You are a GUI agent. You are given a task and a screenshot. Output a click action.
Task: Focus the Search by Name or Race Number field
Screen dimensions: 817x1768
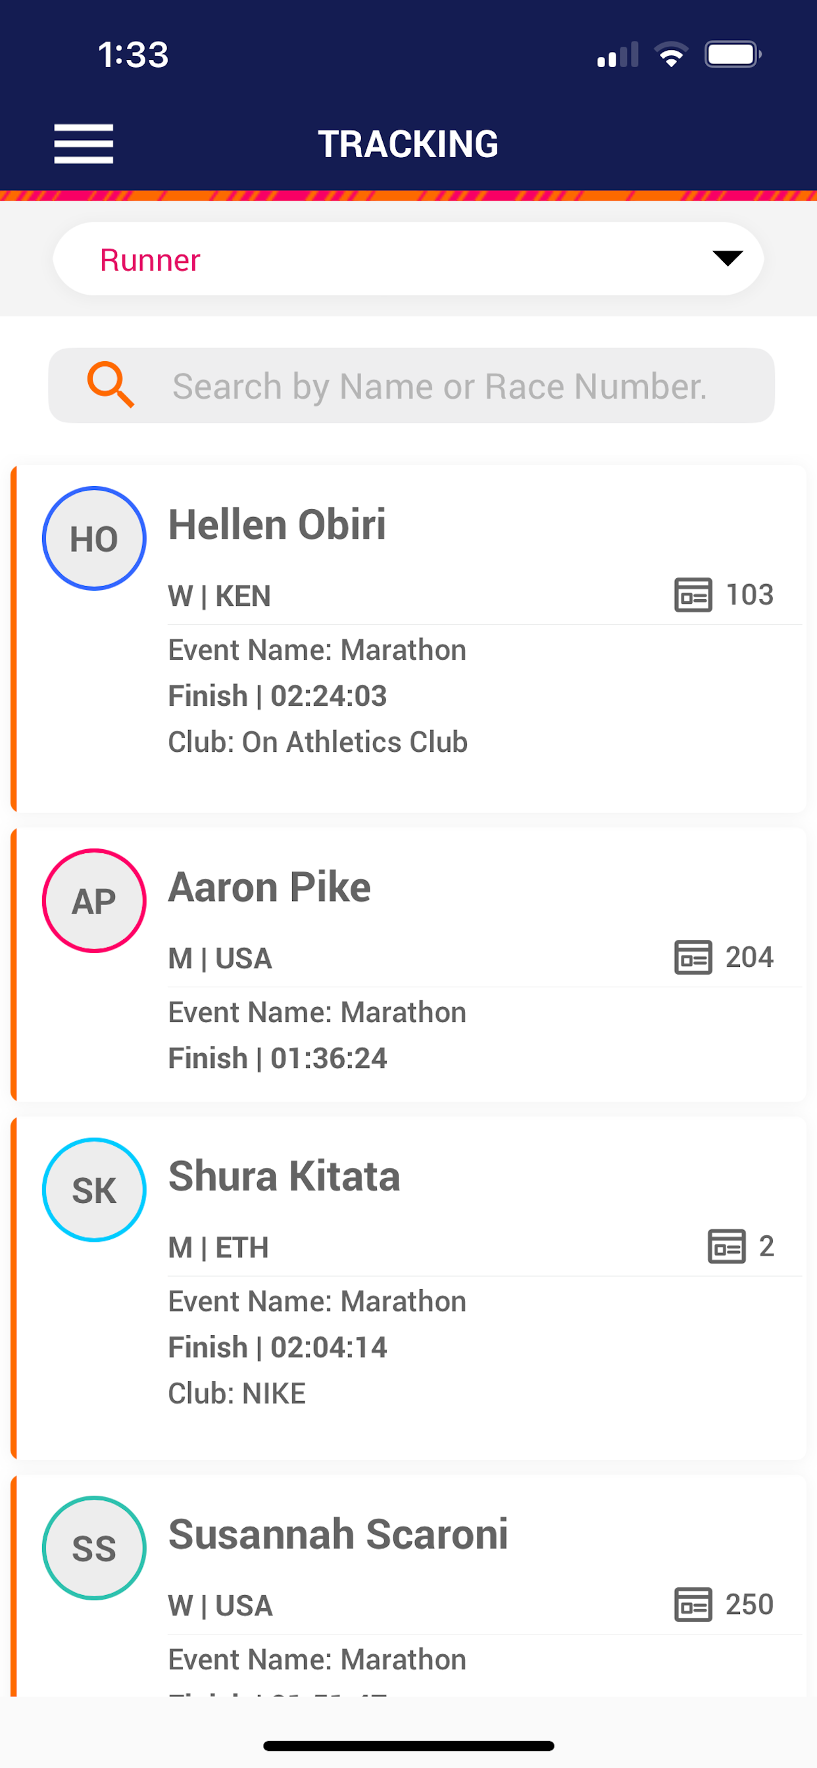click(411, 385)
